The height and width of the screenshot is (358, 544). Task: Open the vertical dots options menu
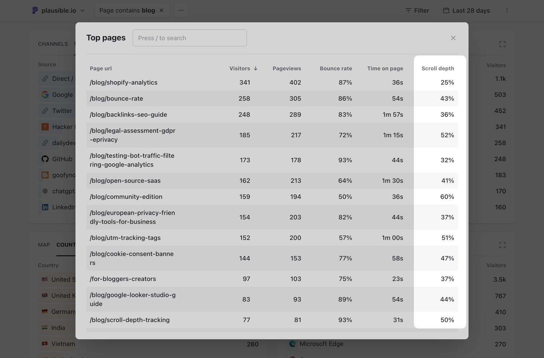[x=507, y=11]
